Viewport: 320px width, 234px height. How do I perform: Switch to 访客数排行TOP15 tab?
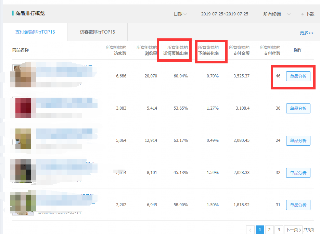(x=98, y=32)
